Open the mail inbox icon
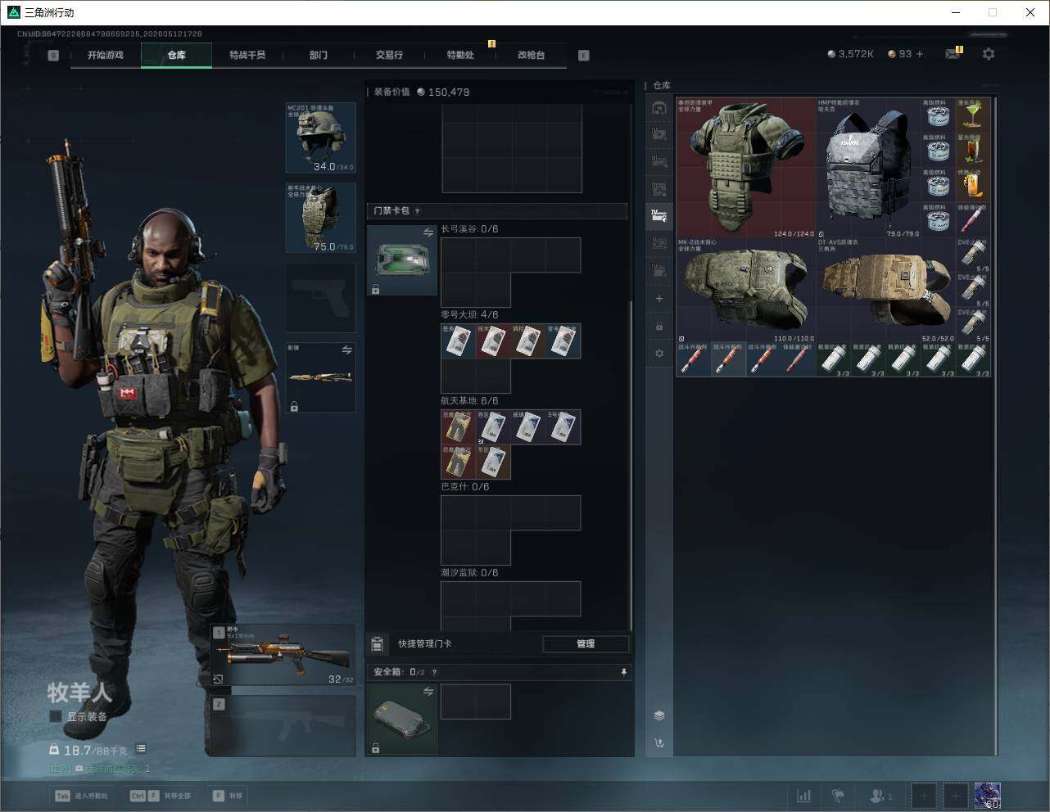Screen dimensions: 1050x812 pos(953,54)
